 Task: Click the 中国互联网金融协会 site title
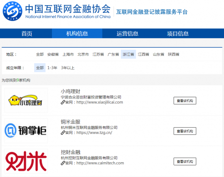coord(68,9)
